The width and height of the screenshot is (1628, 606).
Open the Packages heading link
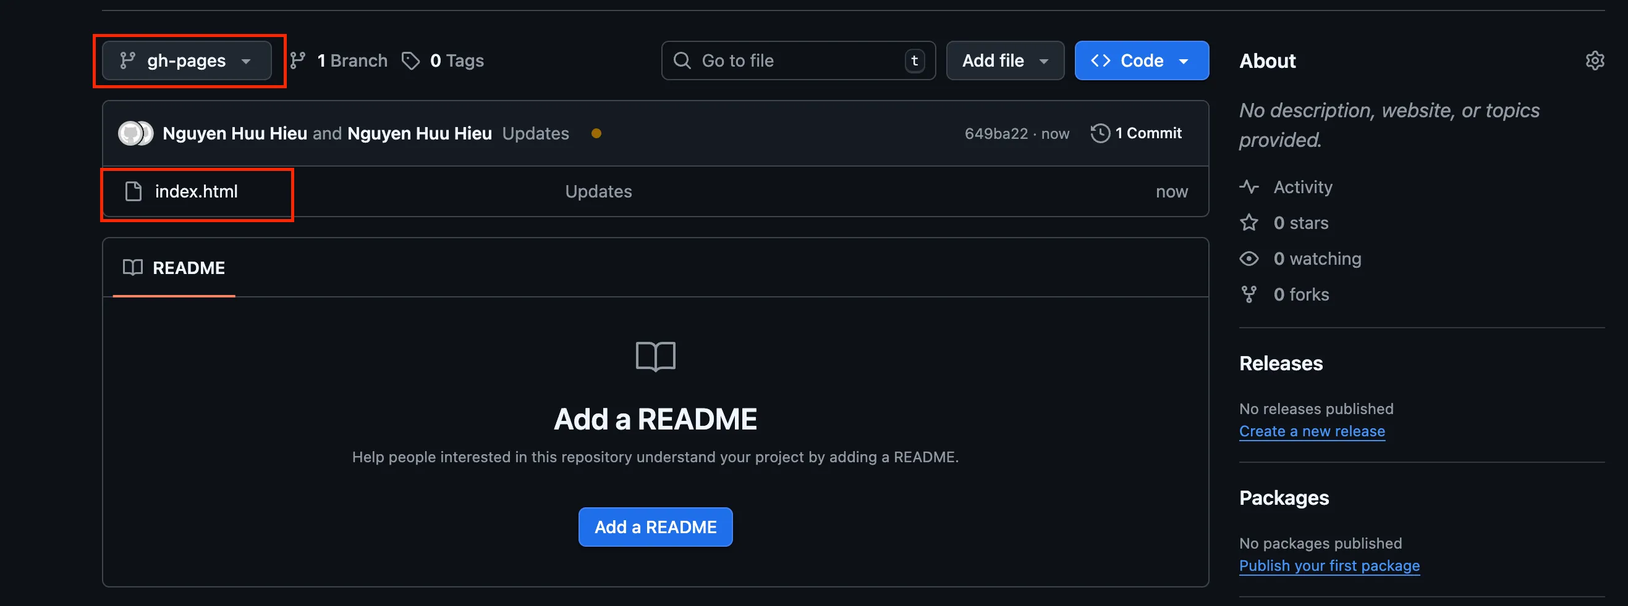(x=1284, y=498)
